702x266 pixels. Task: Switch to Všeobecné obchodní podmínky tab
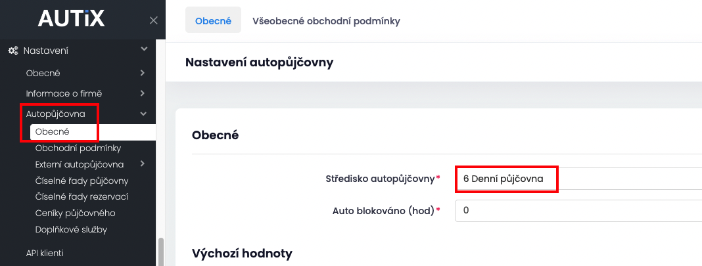pos(326,20)
